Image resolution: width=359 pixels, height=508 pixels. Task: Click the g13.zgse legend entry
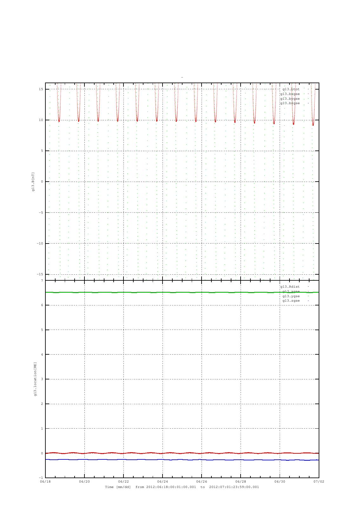pos(291,301)
